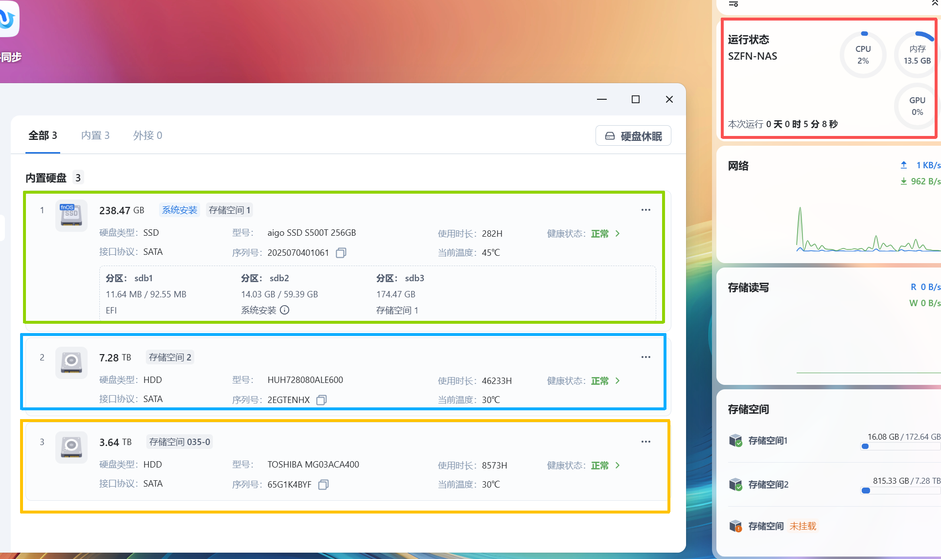This screenshot has width=941, height=559.
Task: Maximize the disk management window
Action: pyautogui.click(x=635, y=99)
